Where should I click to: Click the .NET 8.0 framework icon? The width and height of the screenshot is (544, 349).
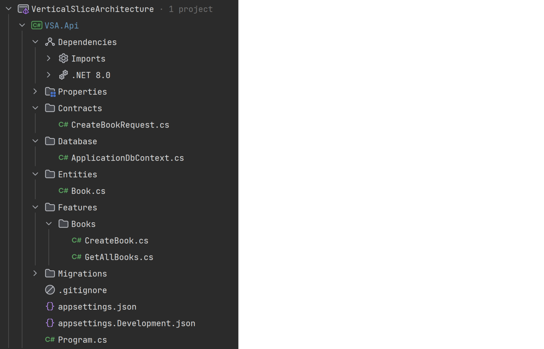[x=63, y=75]
